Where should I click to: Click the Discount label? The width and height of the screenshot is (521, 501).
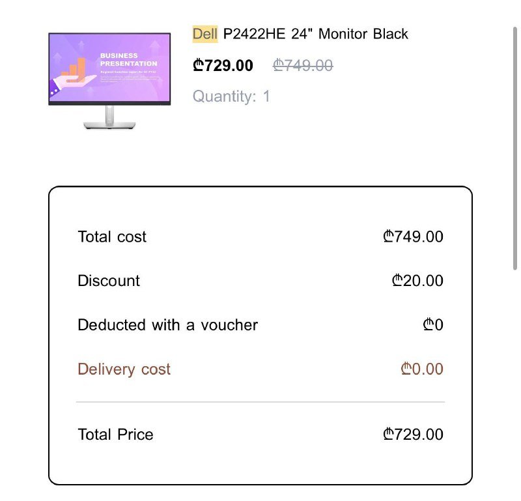coord(109,281)
